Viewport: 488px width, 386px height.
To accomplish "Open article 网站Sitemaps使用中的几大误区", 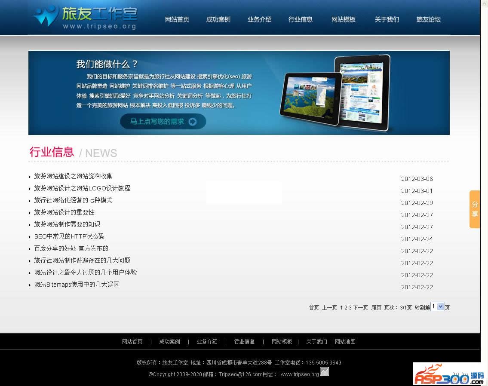I will tap(77, 285).
